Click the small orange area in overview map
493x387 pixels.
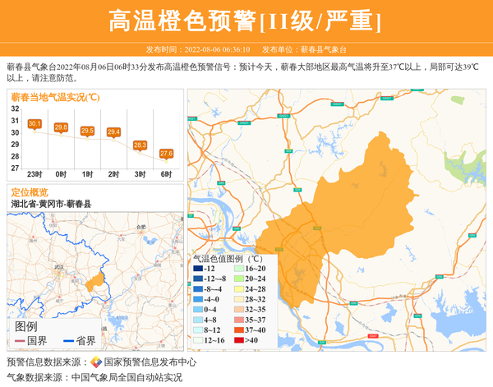94,283
